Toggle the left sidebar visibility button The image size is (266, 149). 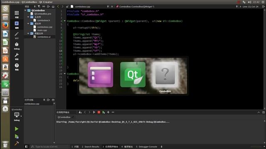tap(27, 147)
